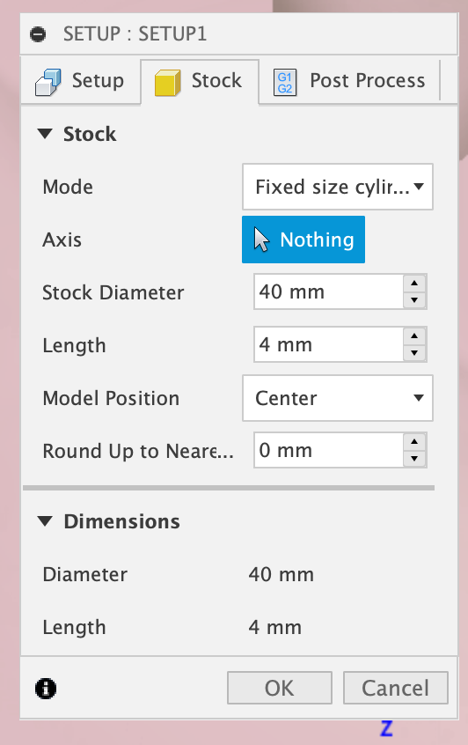The width and height of the screenshot is (468, 745).
Task: Decrease the Round Up to Nearest value
Action: pos(414,459)
